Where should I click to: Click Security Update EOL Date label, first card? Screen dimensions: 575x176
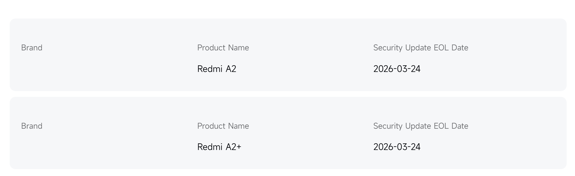(420, 48)
